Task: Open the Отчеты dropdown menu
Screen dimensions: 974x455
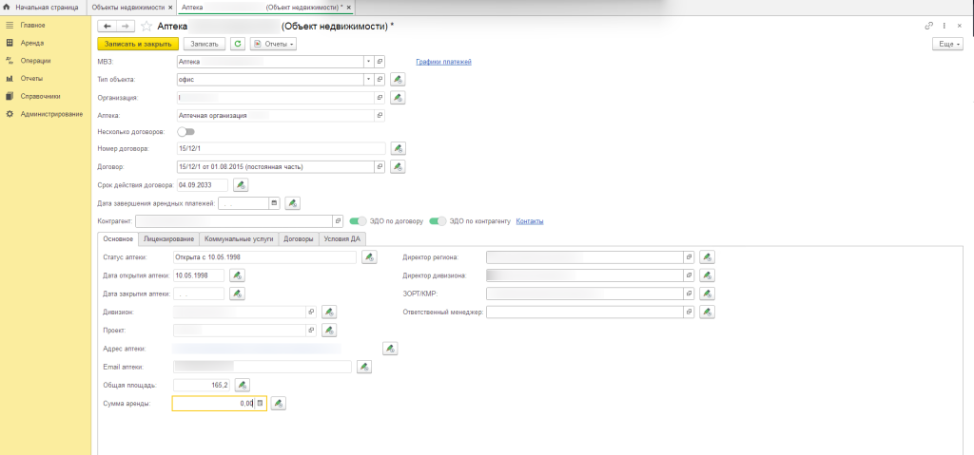Action: (274, 44)
